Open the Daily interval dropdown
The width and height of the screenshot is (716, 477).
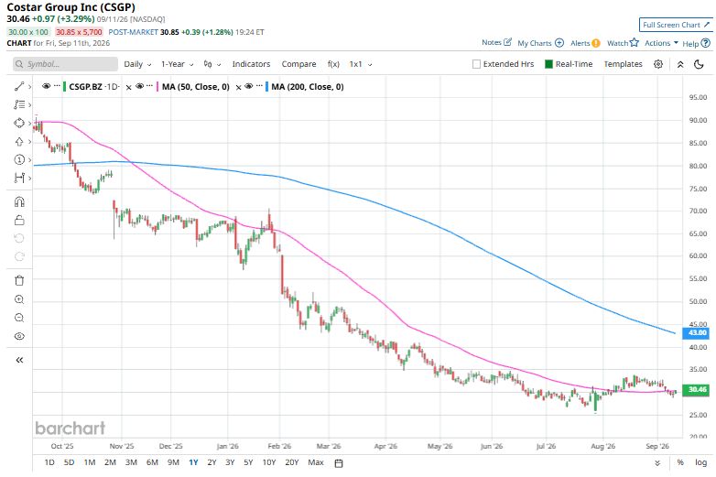pyautogui.click(x=137, y=64)
